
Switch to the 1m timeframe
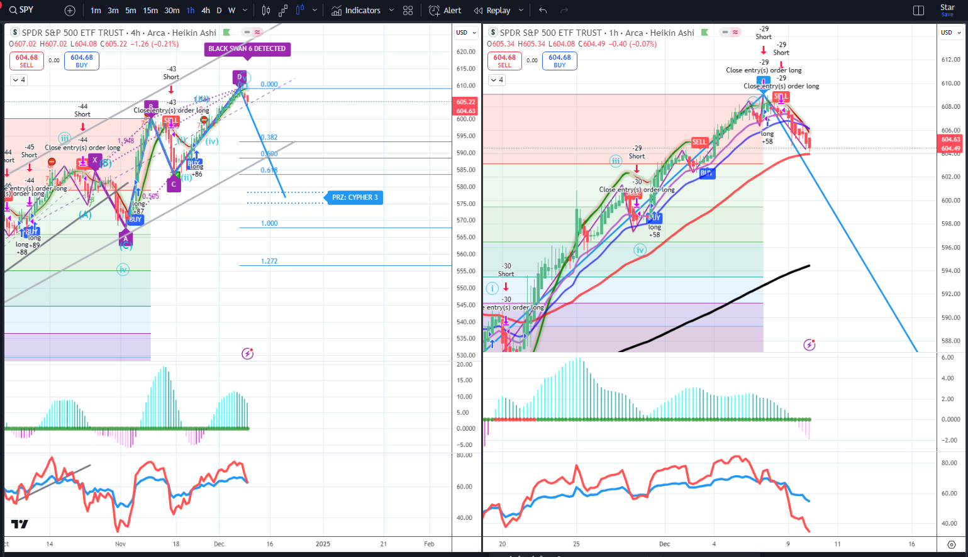pyautogui.click(x=96, y=11)
